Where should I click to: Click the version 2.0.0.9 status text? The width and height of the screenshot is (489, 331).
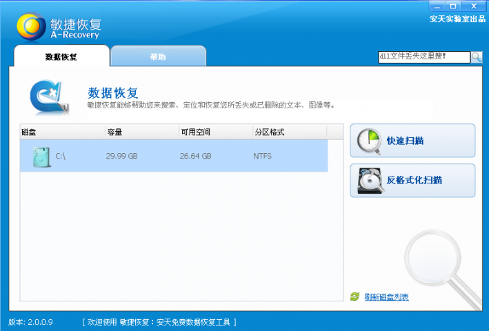click(30, 322)
